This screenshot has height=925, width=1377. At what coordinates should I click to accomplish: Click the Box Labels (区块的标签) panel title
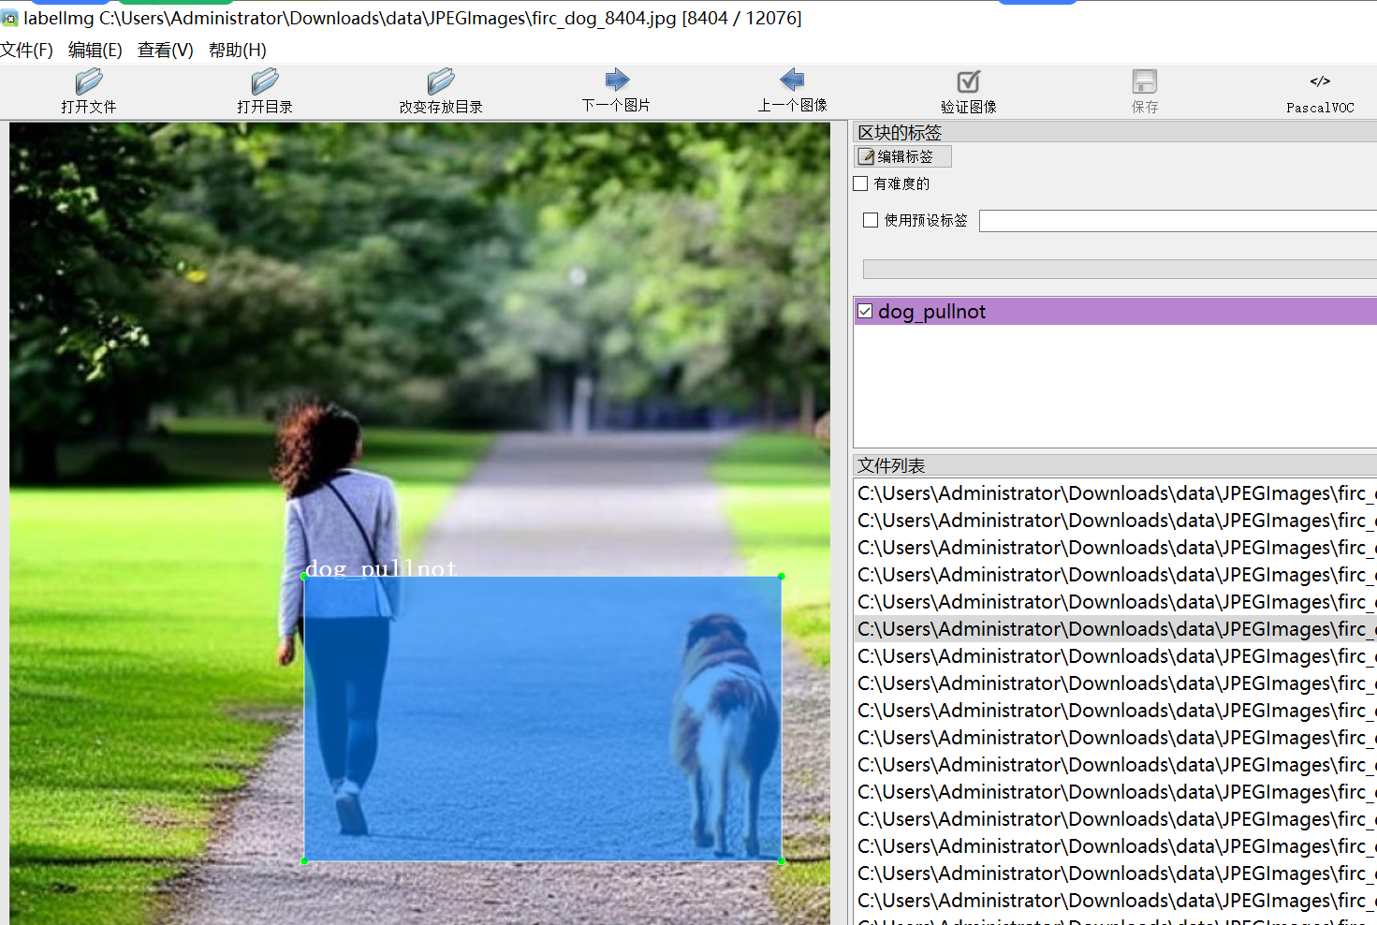pyautogui.click(x=900, y=132)
